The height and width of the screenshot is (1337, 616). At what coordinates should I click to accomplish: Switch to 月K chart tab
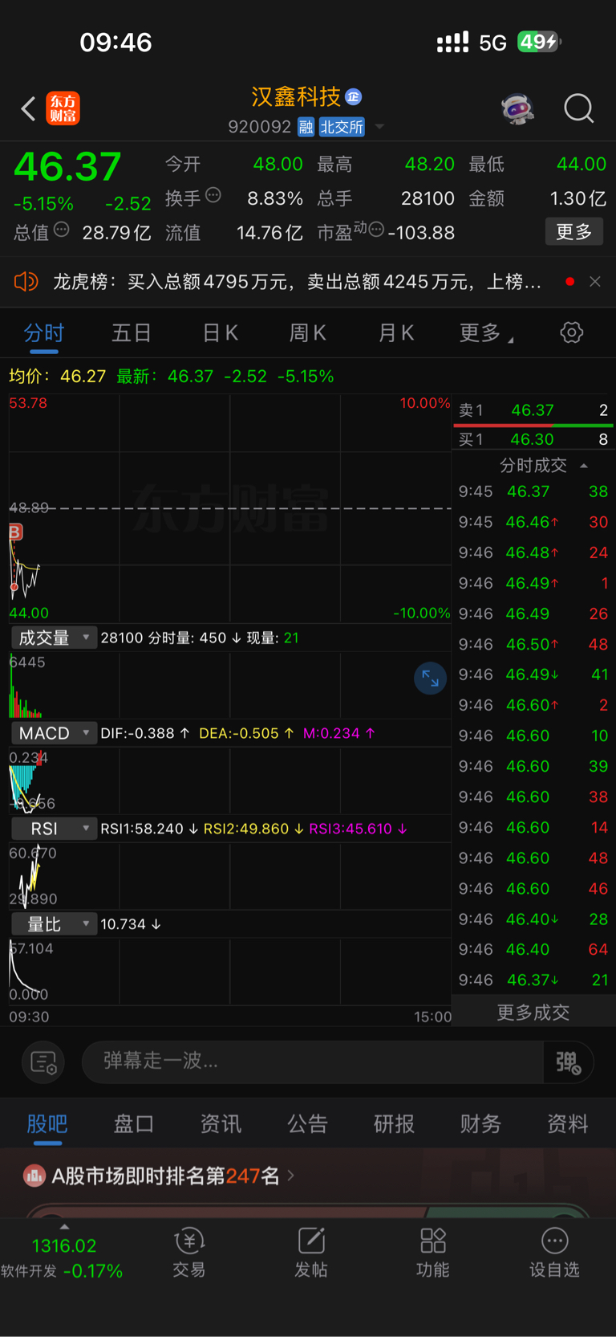395,333
